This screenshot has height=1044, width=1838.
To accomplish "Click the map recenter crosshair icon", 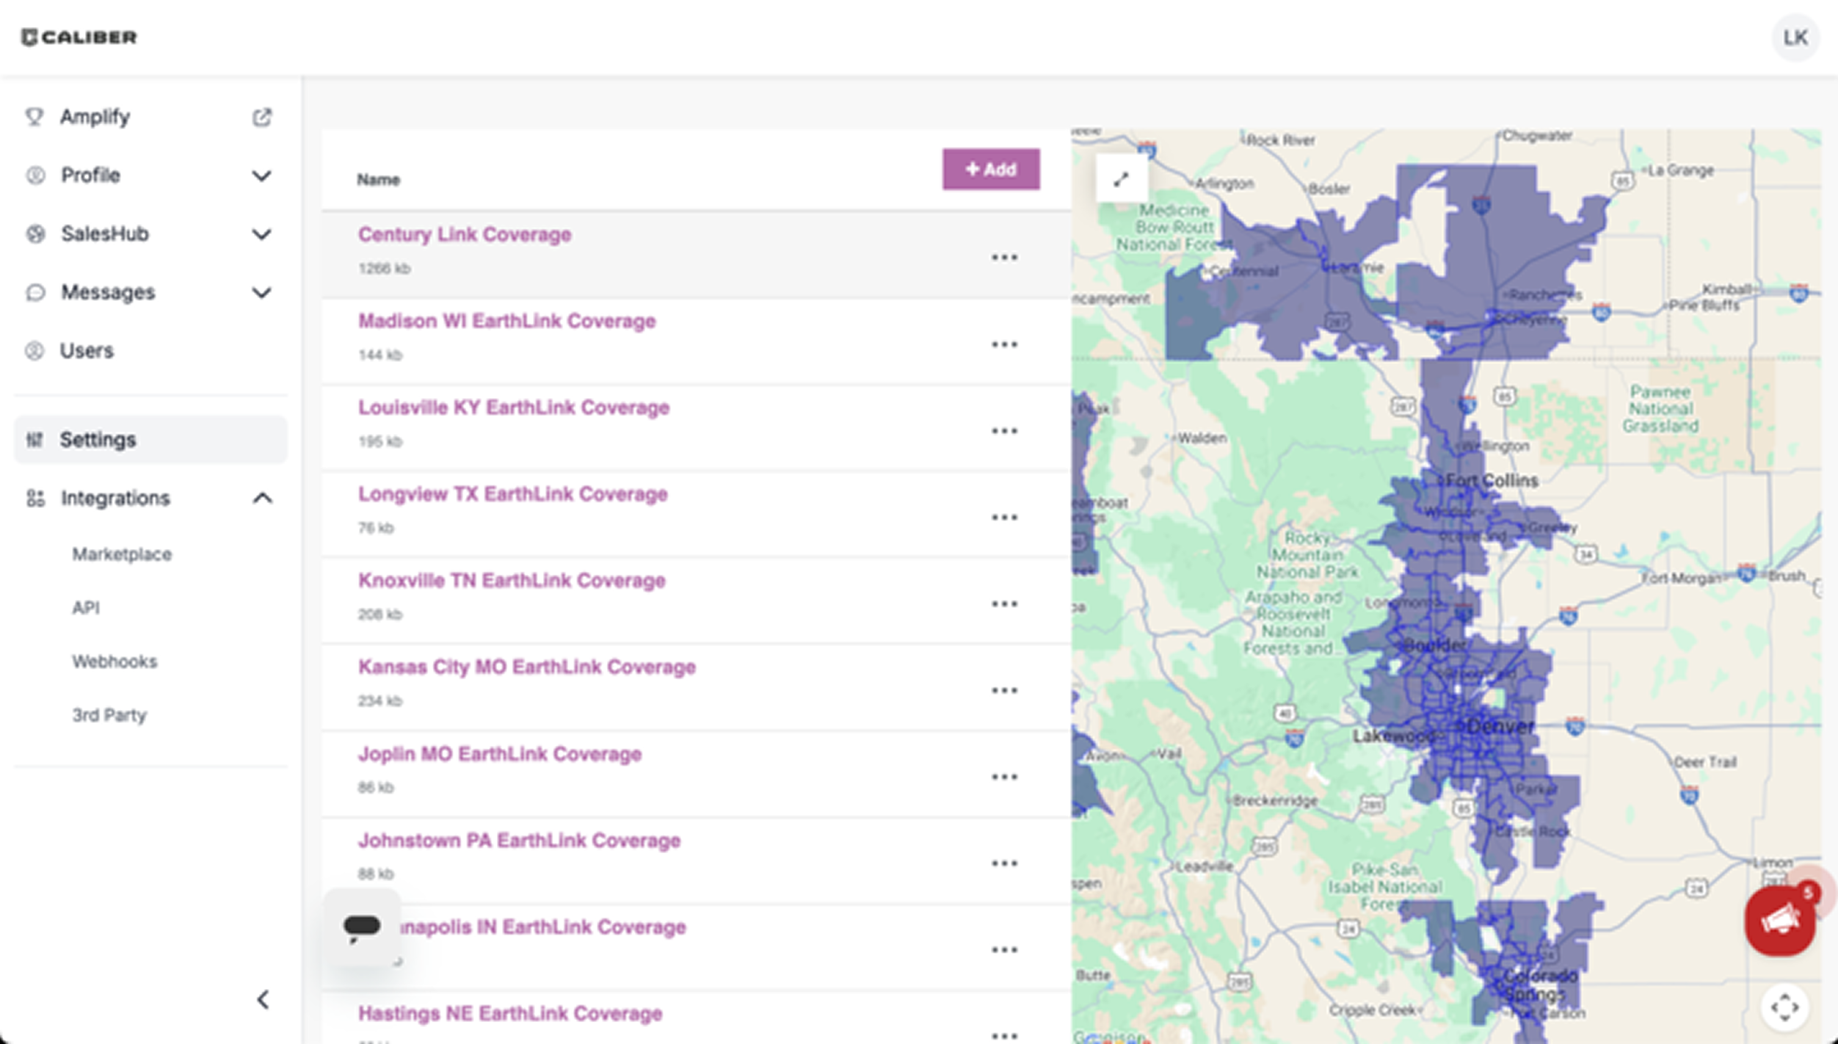I will tap(1784, 1007).
